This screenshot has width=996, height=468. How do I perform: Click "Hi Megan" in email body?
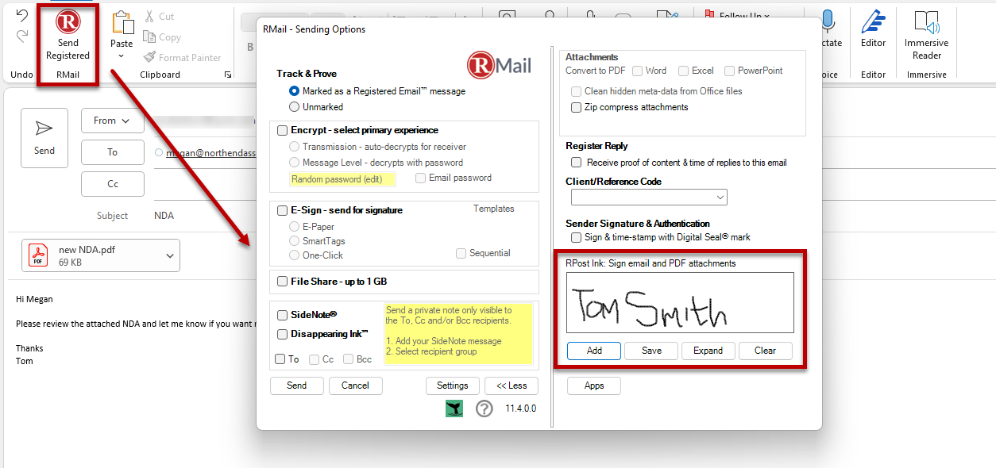[x=34, y=299]
